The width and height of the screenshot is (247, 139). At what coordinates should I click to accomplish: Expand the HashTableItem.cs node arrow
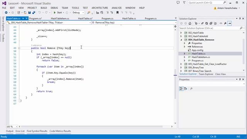[x=184, y=57]
